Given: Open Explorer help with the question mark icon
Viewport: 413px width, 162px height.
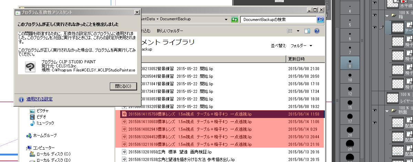Looking at the screenshot, I should click(317, 31).
